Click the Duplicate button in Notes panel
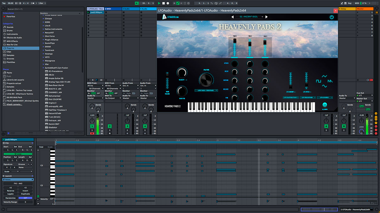This screenshot has height=213, width=380. 25,194
